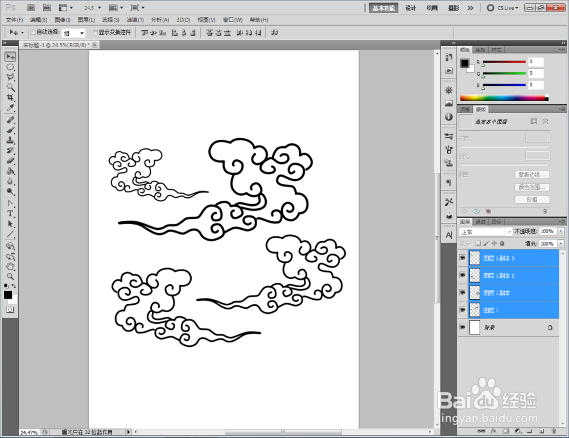This screenshot has height=438, width=569.
Task: Open the 滤镜(T) menu
Action: [x=135, y=20]
